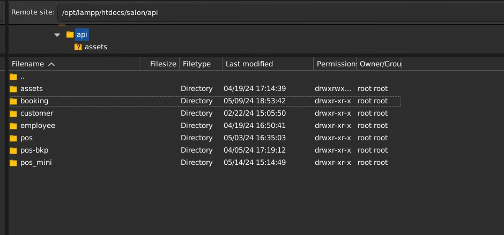Select the pos directory row name
The height and width of the screenshot is (235, 504).
[x=26, y=138]
